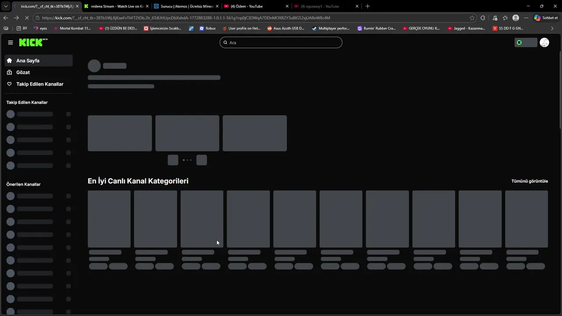Click the Önerilen Kanallar heading
The height and width of the screenshot is (316, 562).
tap(23, 184)
